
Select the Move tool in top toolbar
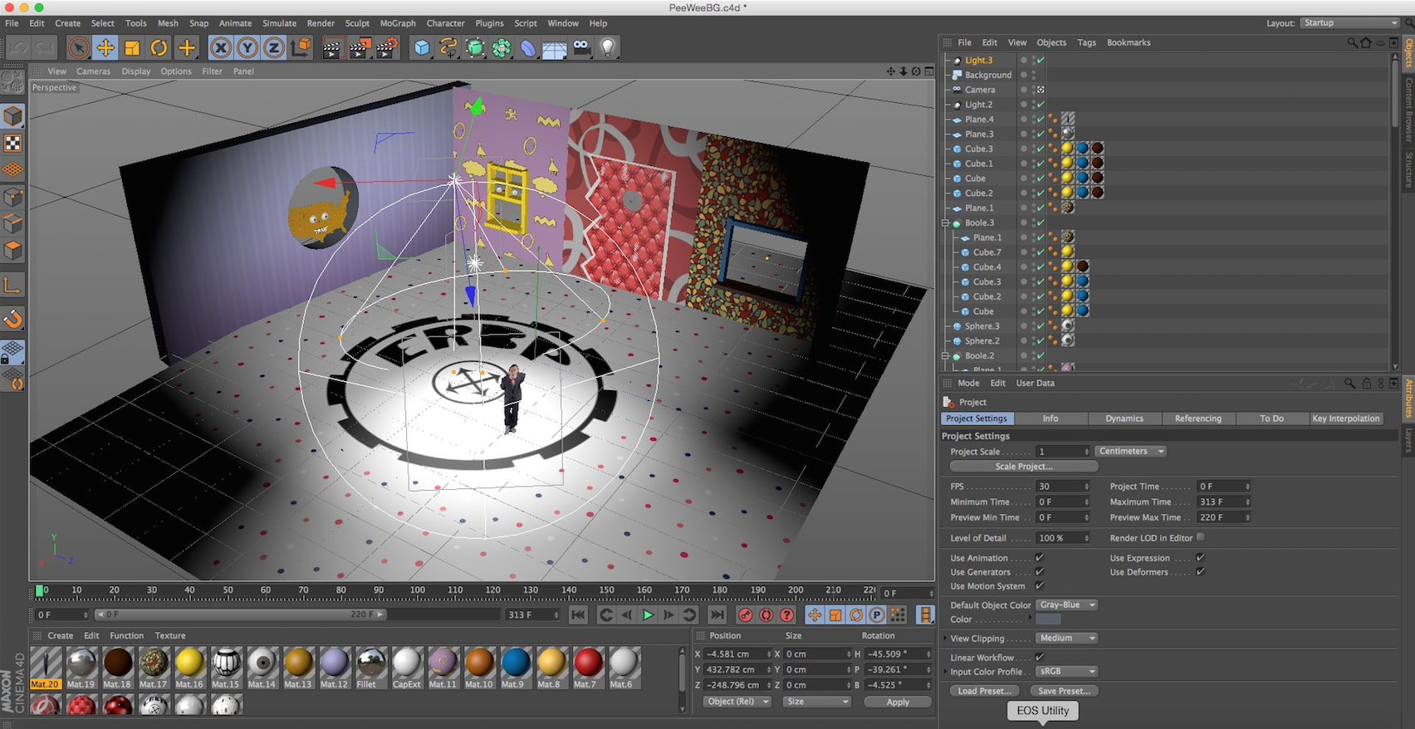pos(105,48)
